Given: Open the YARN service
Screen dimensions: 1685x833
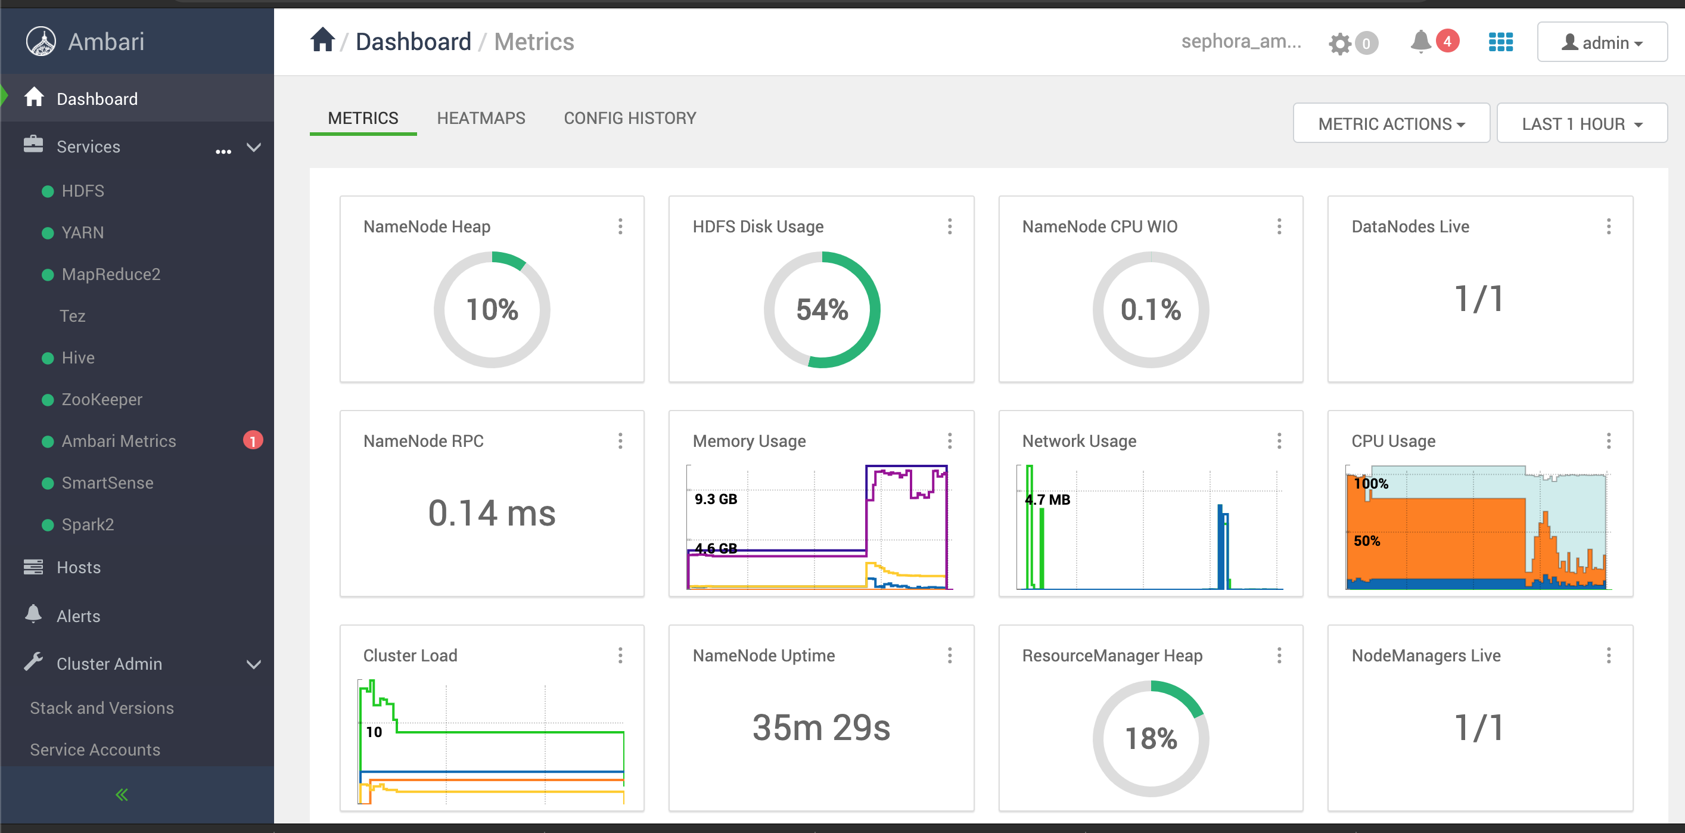Looking at the screenshot, I should [82, 233].
